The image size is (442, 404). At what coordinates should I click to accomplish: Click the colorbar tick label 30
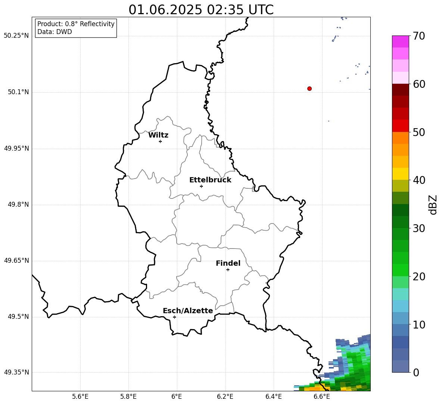419,228
